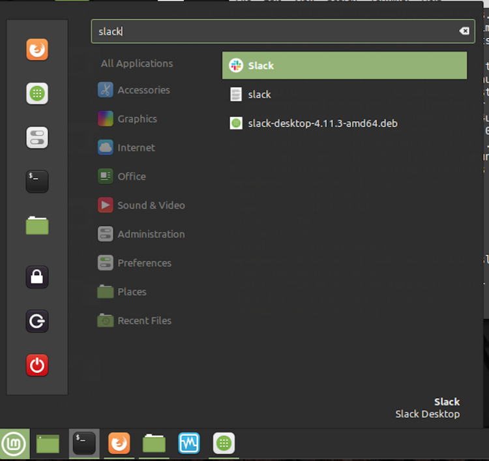
Task: Click Show Desktop icon in the taskbar
Action: 48,443
